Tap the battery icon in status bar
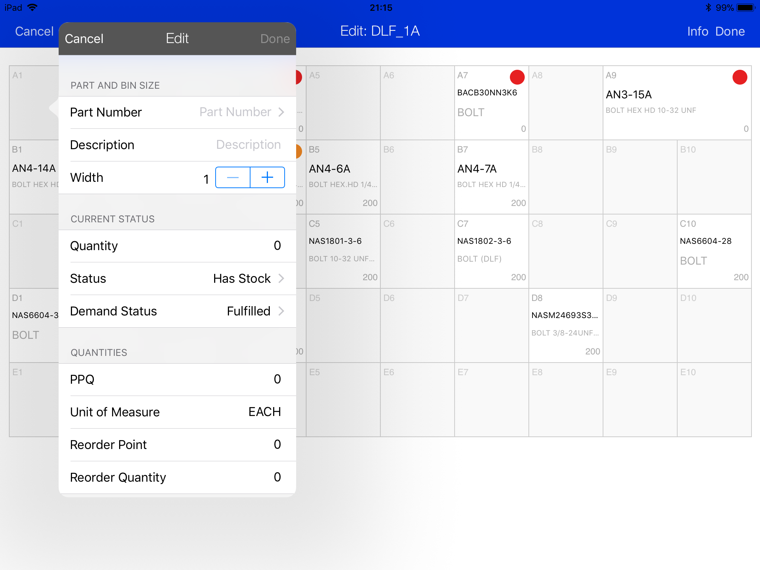 pyautogui.click(x=746, y=7)
